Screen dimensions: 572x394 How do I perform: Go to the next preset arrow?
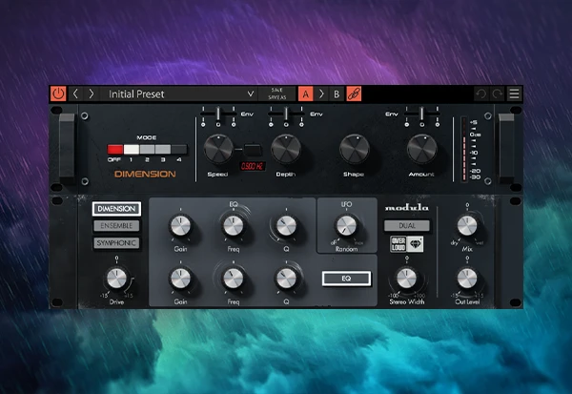click(x=92, y=93)
